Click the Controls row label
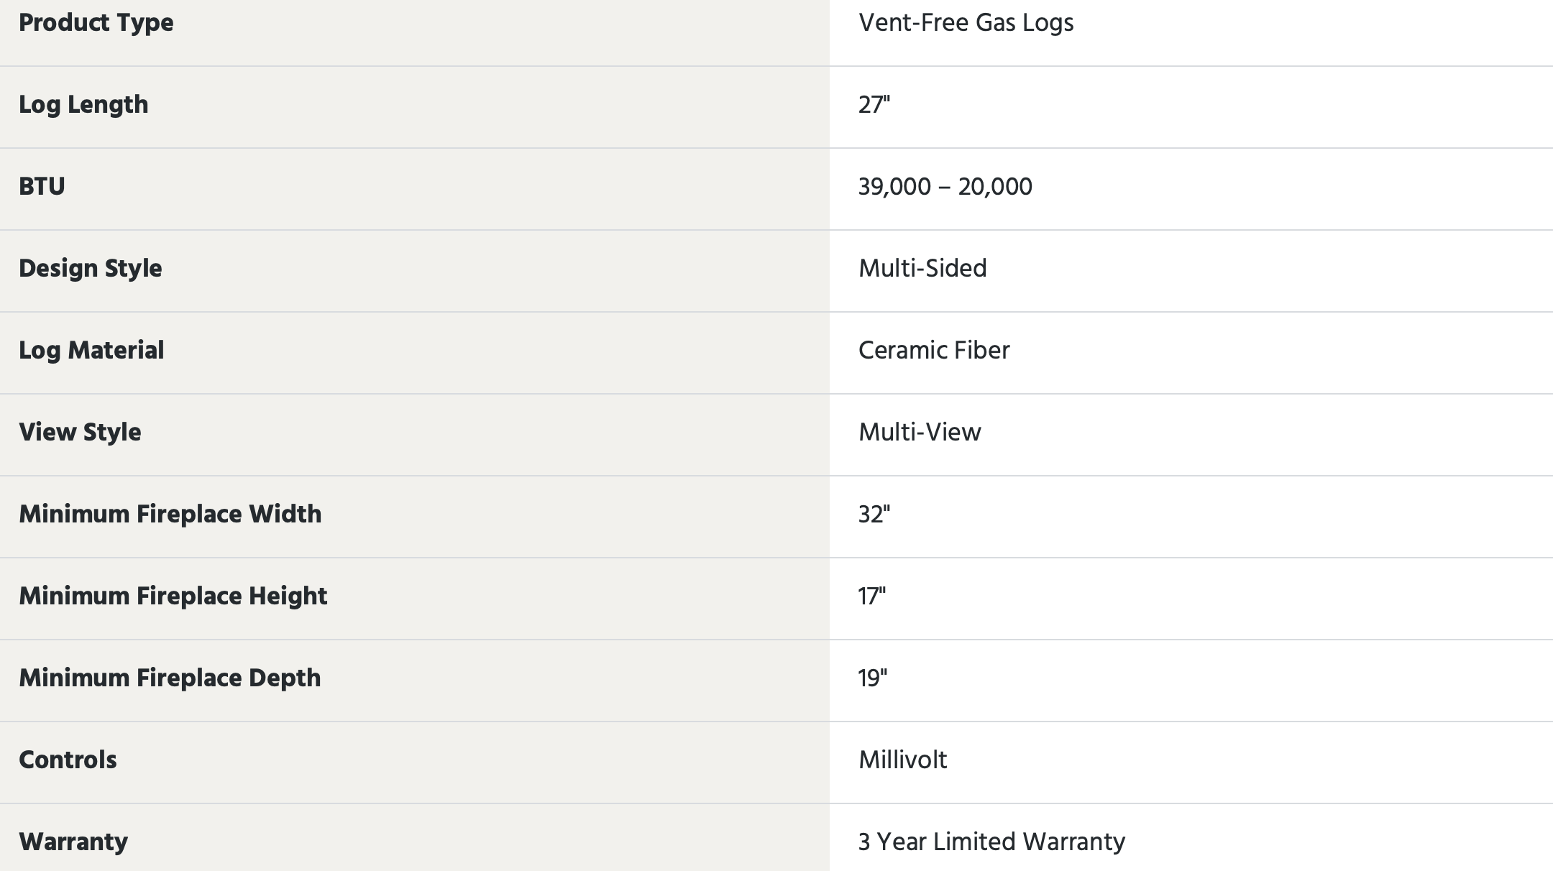This screenshot has height=871, width=1553. click(x=68, y=760)
